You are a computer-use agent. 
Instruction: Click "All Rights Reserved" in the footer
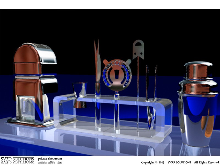coord(206,163)
